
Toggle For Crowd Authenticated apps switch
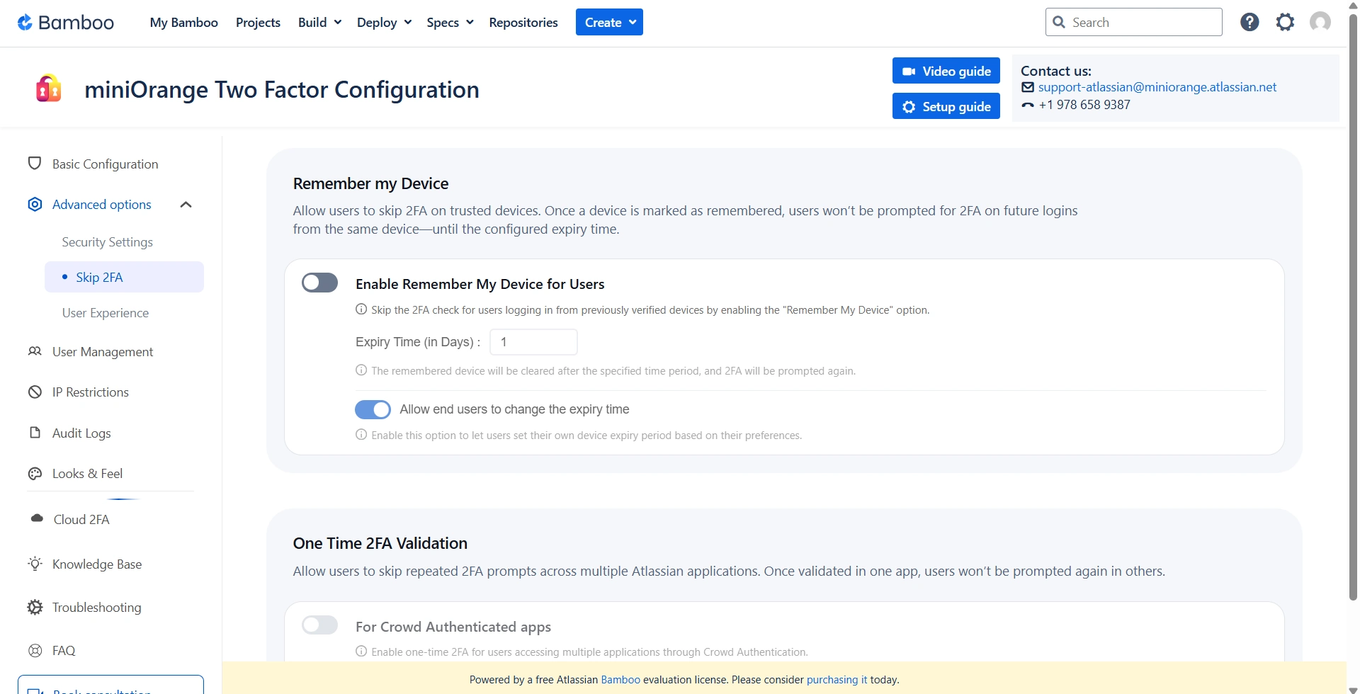pyautogui.click(x=319, y=625)
